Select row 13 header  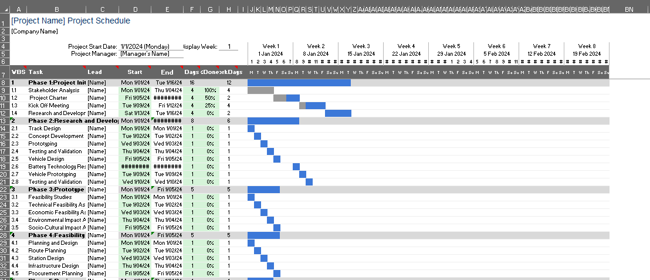tap(5, 121)
